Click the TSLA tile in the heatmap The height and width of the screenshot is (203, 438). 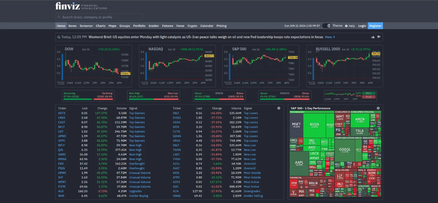359,131
